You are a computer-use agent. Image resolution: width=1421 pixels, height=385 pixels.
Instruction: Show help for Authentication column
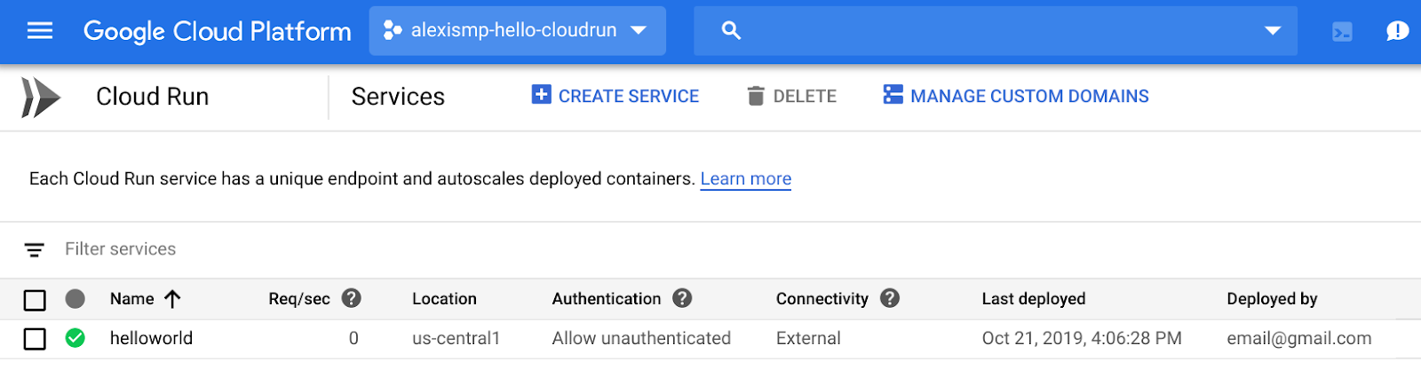(x=682, y=298)
